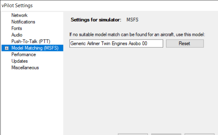
Task: Click the MSFS simulator name label
Action: [133, 20]
